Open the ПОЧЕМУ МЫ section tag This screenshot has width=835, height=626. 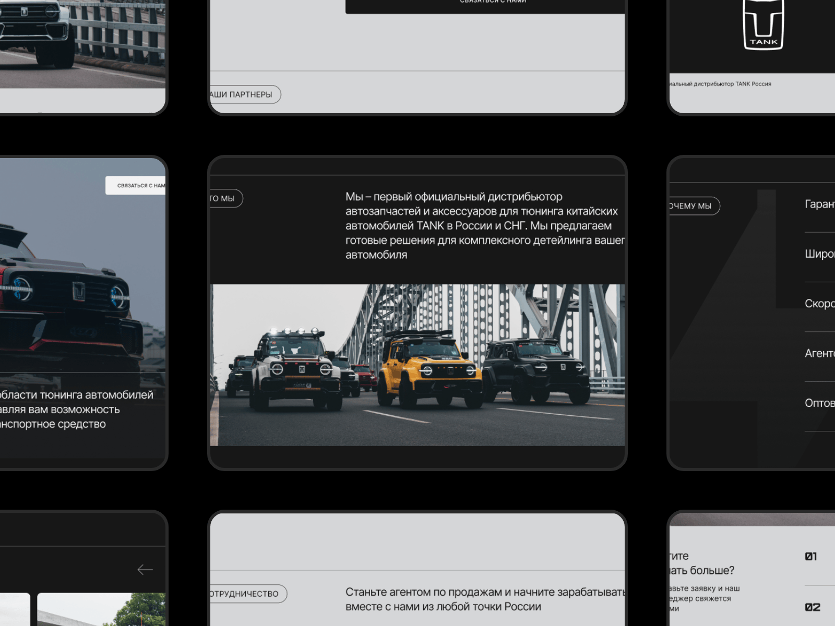(693, 206)
